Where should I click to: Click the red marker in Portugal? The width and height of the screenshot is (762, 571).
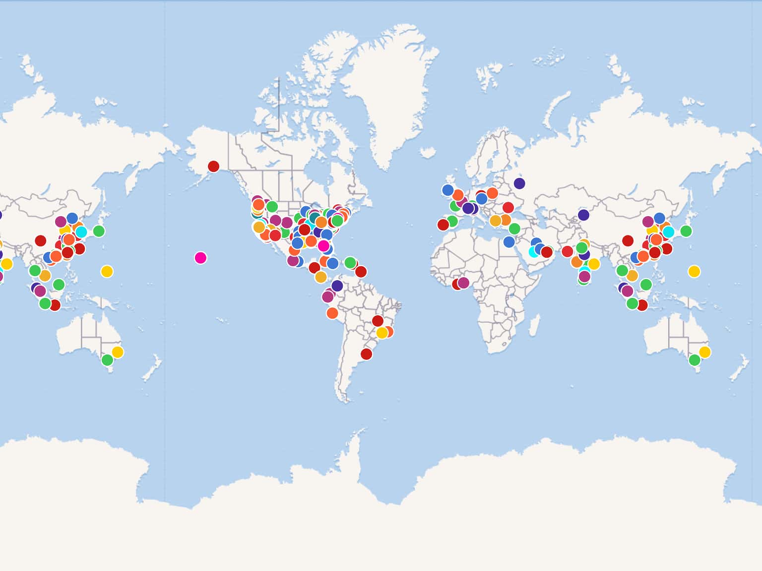click(x=443, y=225)
